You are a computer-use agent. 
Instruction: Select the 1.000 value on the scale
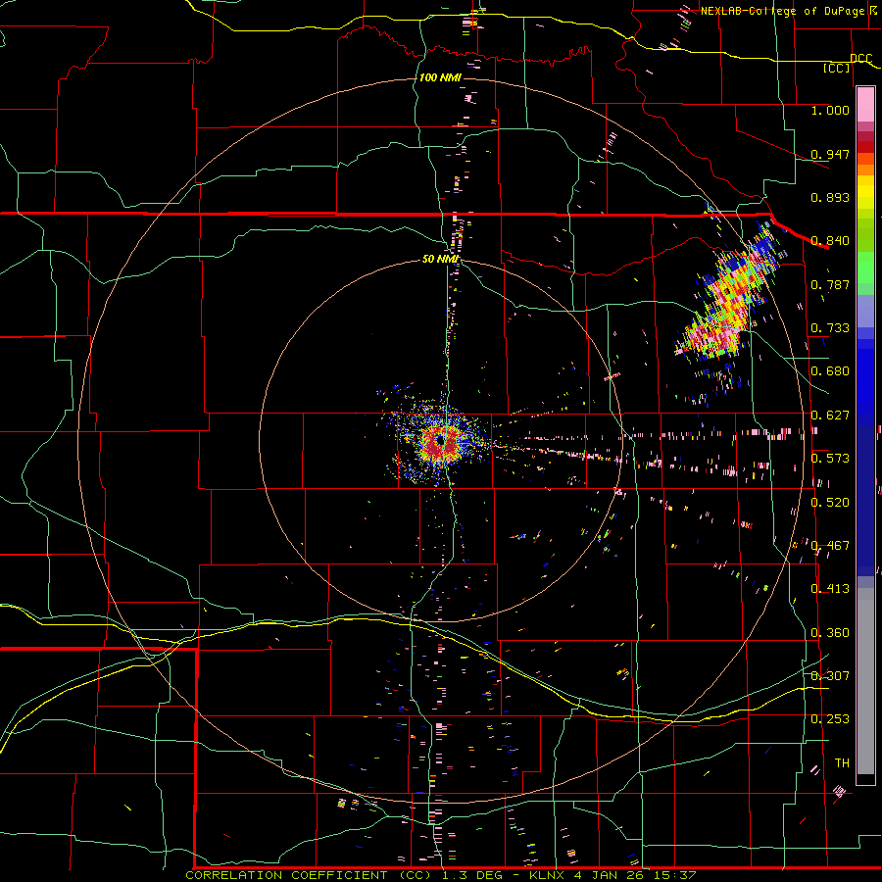pos(830,110)
